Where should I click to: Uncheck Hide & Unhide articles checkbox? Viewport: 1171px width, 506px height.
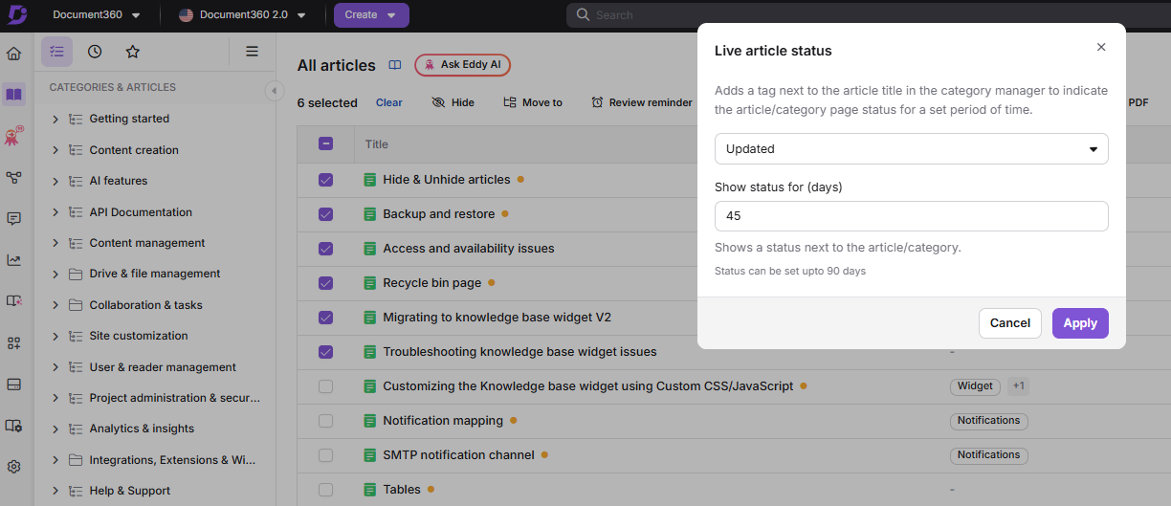325,180
